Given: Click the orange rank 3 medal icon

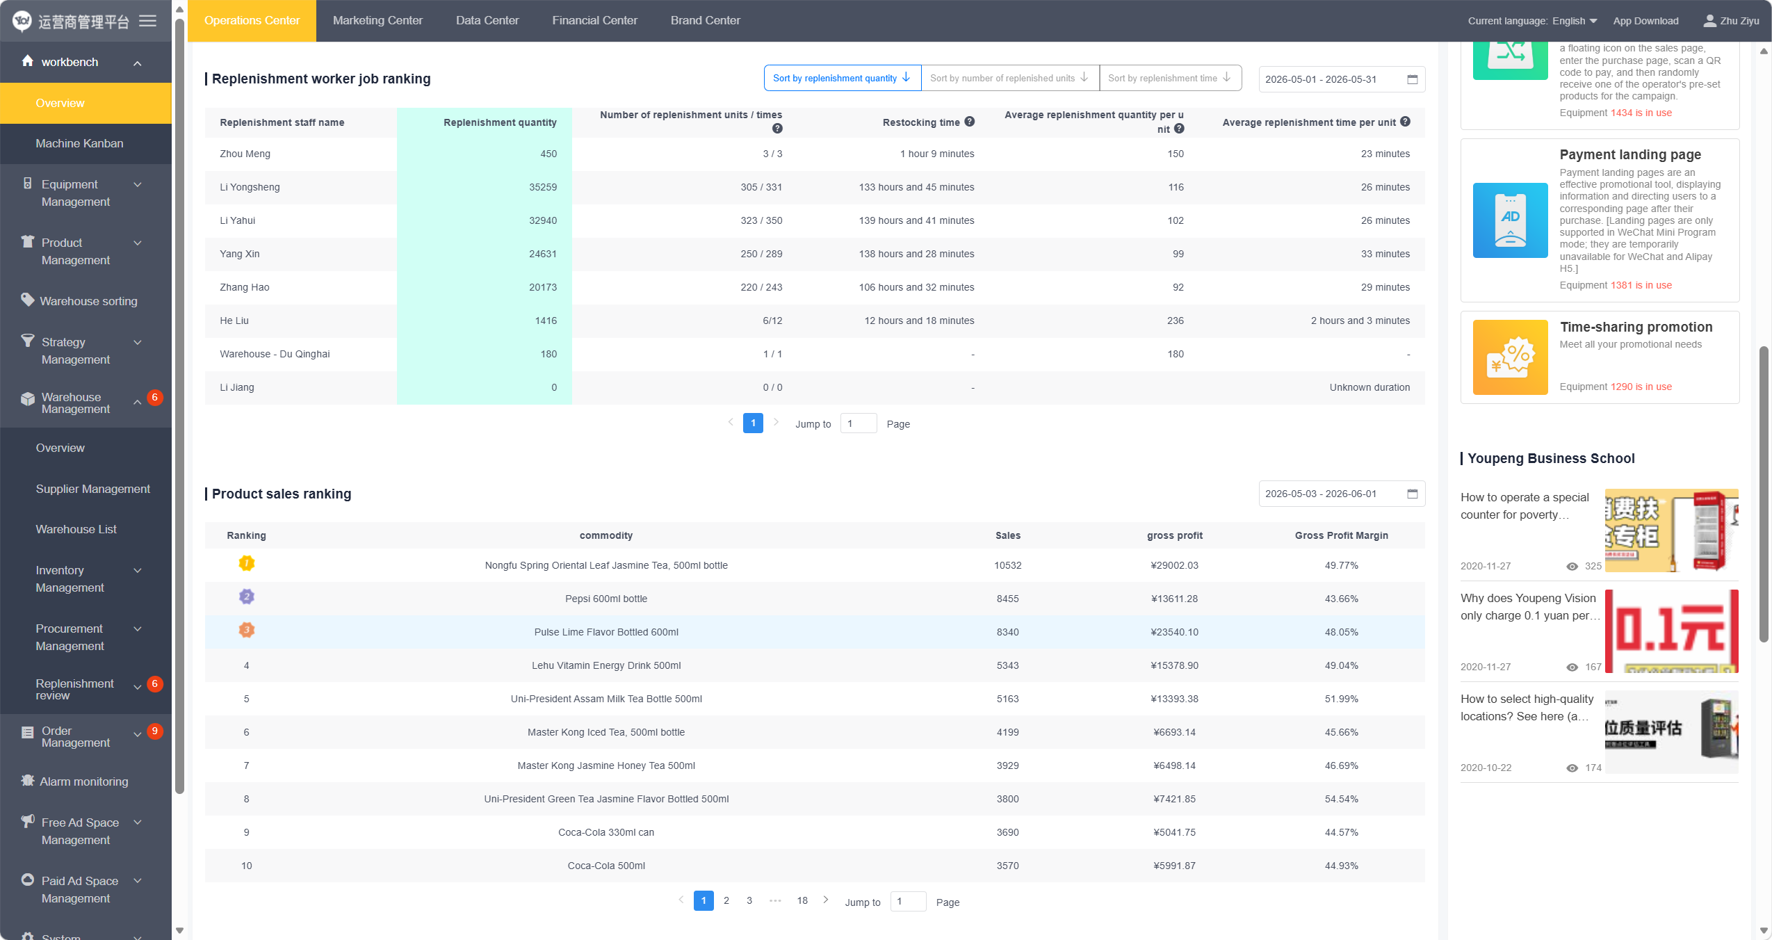Looking at the screenshot, I should [246, 630].
